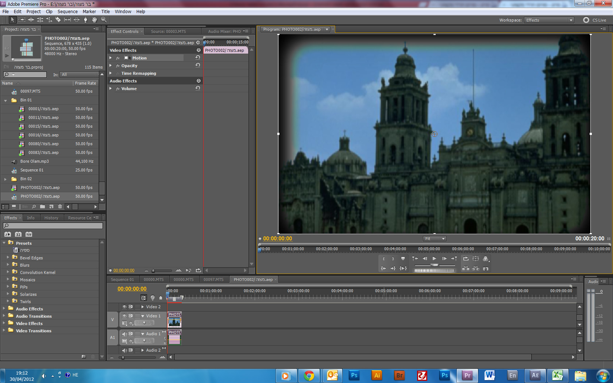Select the Zoom tool
This screenshot has height=383, width=613.
click(x=104, y=20)
